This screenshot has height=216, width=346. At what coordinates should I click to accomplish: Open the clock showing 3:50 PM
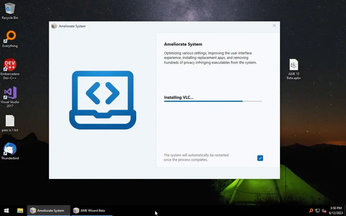pyautogui.click(x=336, y=211)
